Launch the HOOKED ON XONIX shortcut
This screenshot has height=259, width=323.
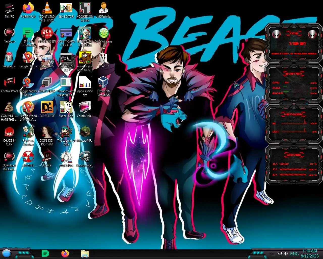click(x=85, y=12)
